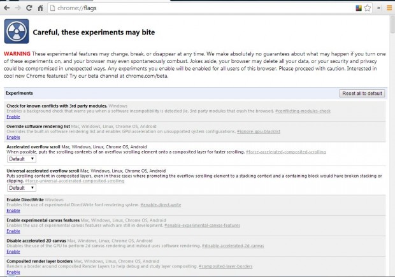Click Accelerated overflow scroll title text
Image resolution: width=395 pixels, height=277 pixels.
tap(33, 147)
